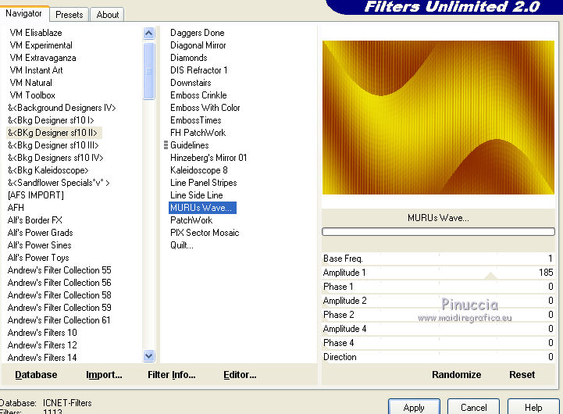
Task: Select the VM Instant Art category
Action: coord(36,70)
